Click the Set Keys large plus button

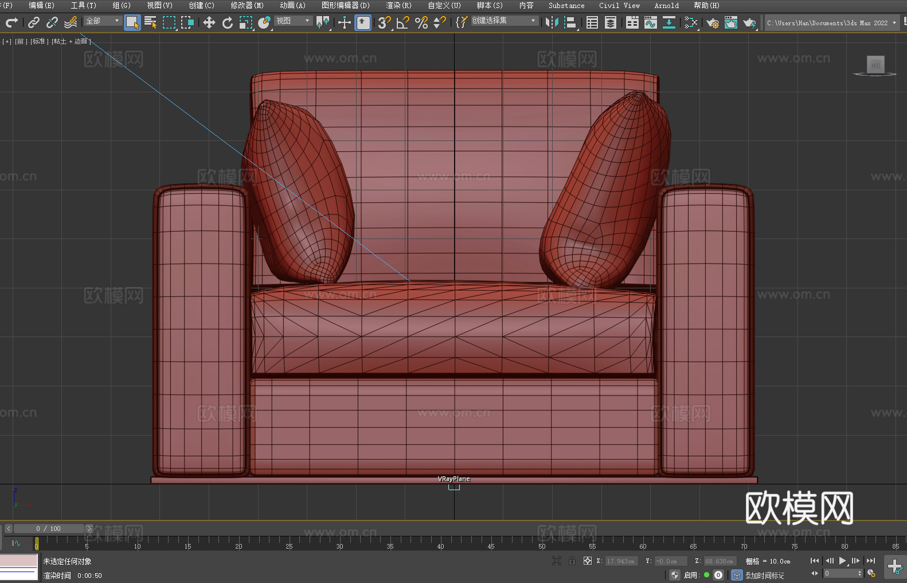pyautogui.click(x=895, y=567)
